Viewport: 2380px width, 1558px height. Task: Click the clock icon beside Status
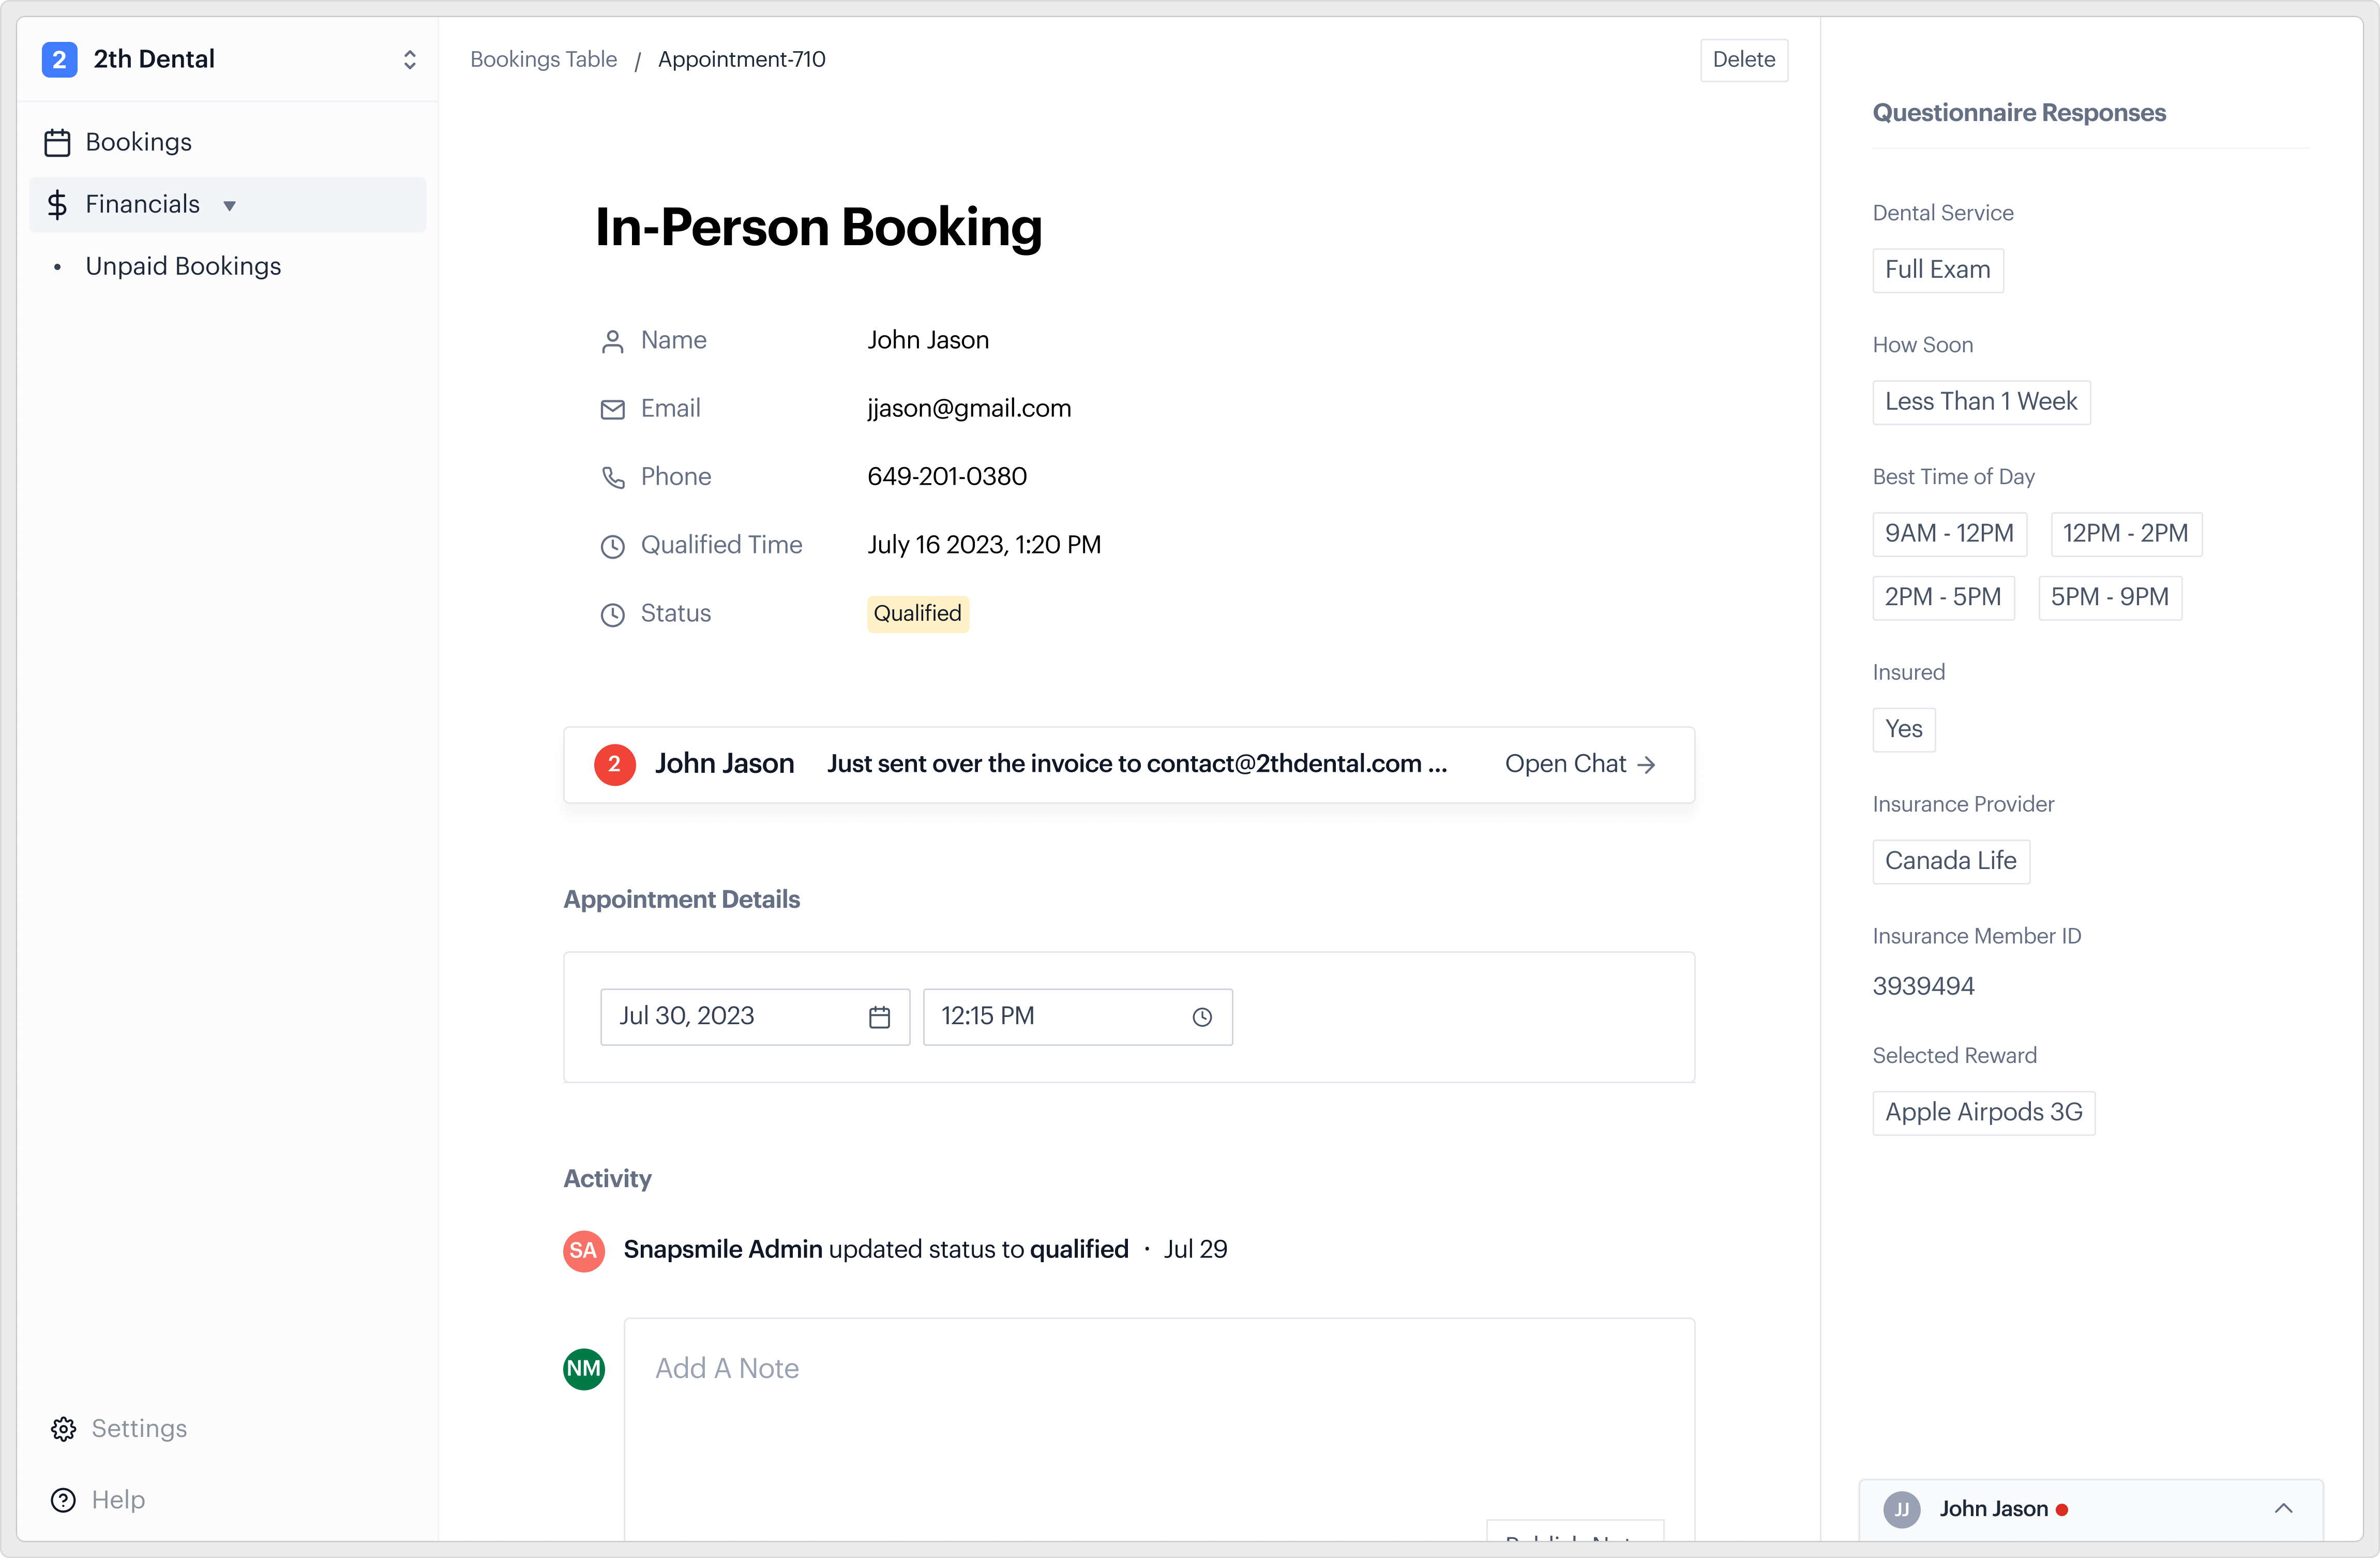pyautogui.click(x=612, y=615)
